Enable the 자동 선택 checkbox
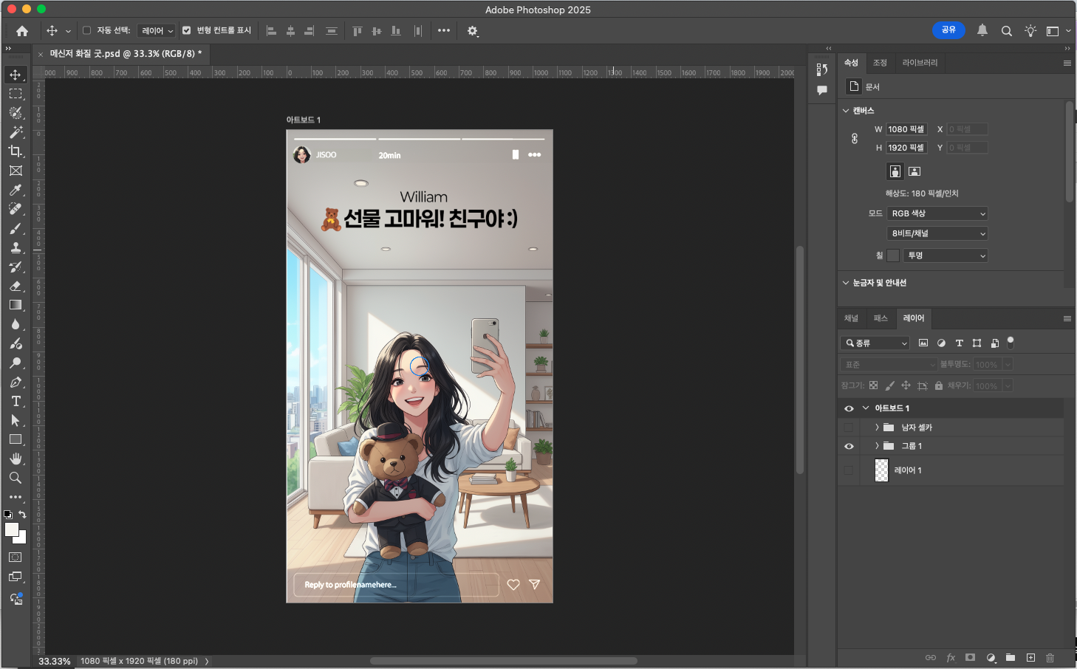 point(87,30)
